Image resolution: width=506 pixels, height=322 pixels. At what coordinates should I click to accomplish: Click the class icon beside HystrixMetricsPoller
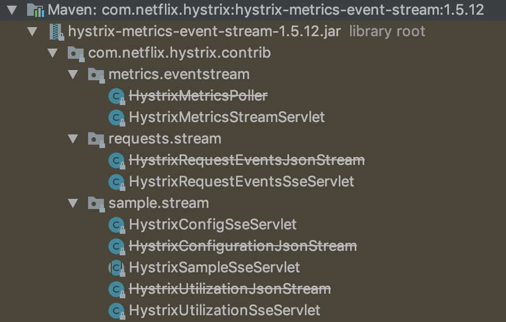[116, 96]
